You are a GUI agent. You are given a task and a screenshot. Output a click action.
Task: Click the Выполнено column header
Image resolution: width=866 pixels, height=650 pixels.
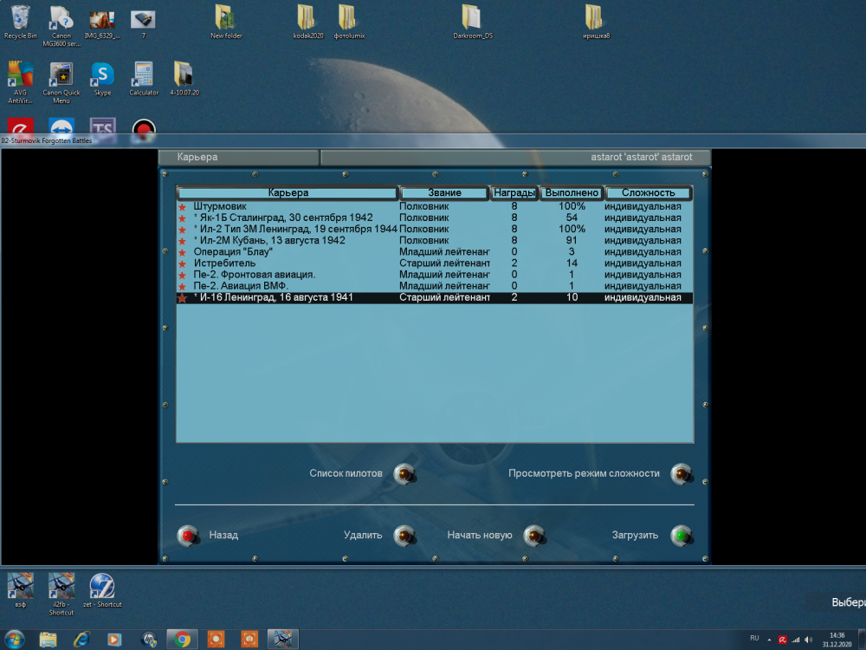571,192
